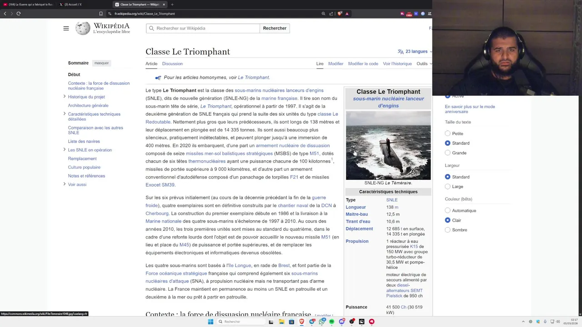Open a new browser tab with plus icon
The width and height of the screenshot is (582, 327).
pyautogui.click(x=172, y=5)
